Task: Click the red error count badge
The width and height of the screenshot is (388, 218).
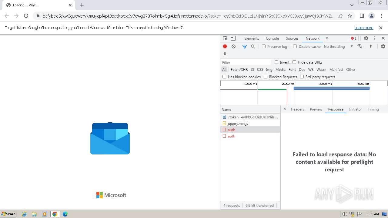Action: click(x=353, y=38)
